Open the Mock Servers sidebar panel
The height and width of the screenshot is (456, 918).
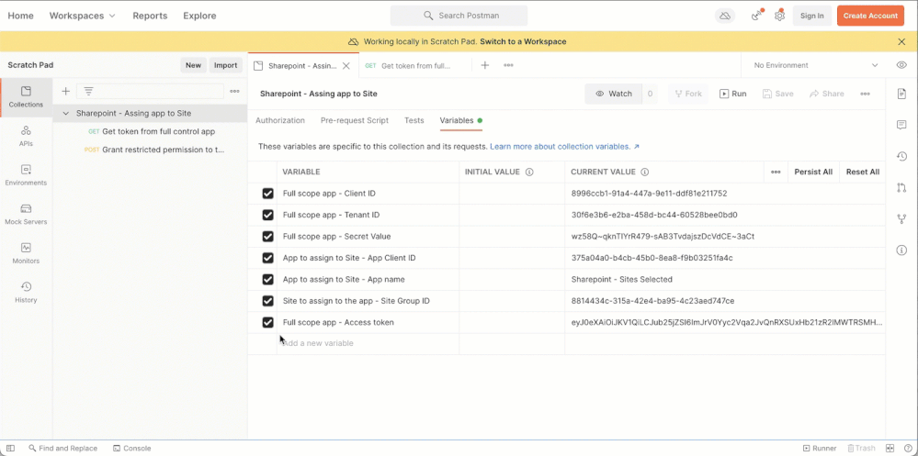[x=26, y=215]
